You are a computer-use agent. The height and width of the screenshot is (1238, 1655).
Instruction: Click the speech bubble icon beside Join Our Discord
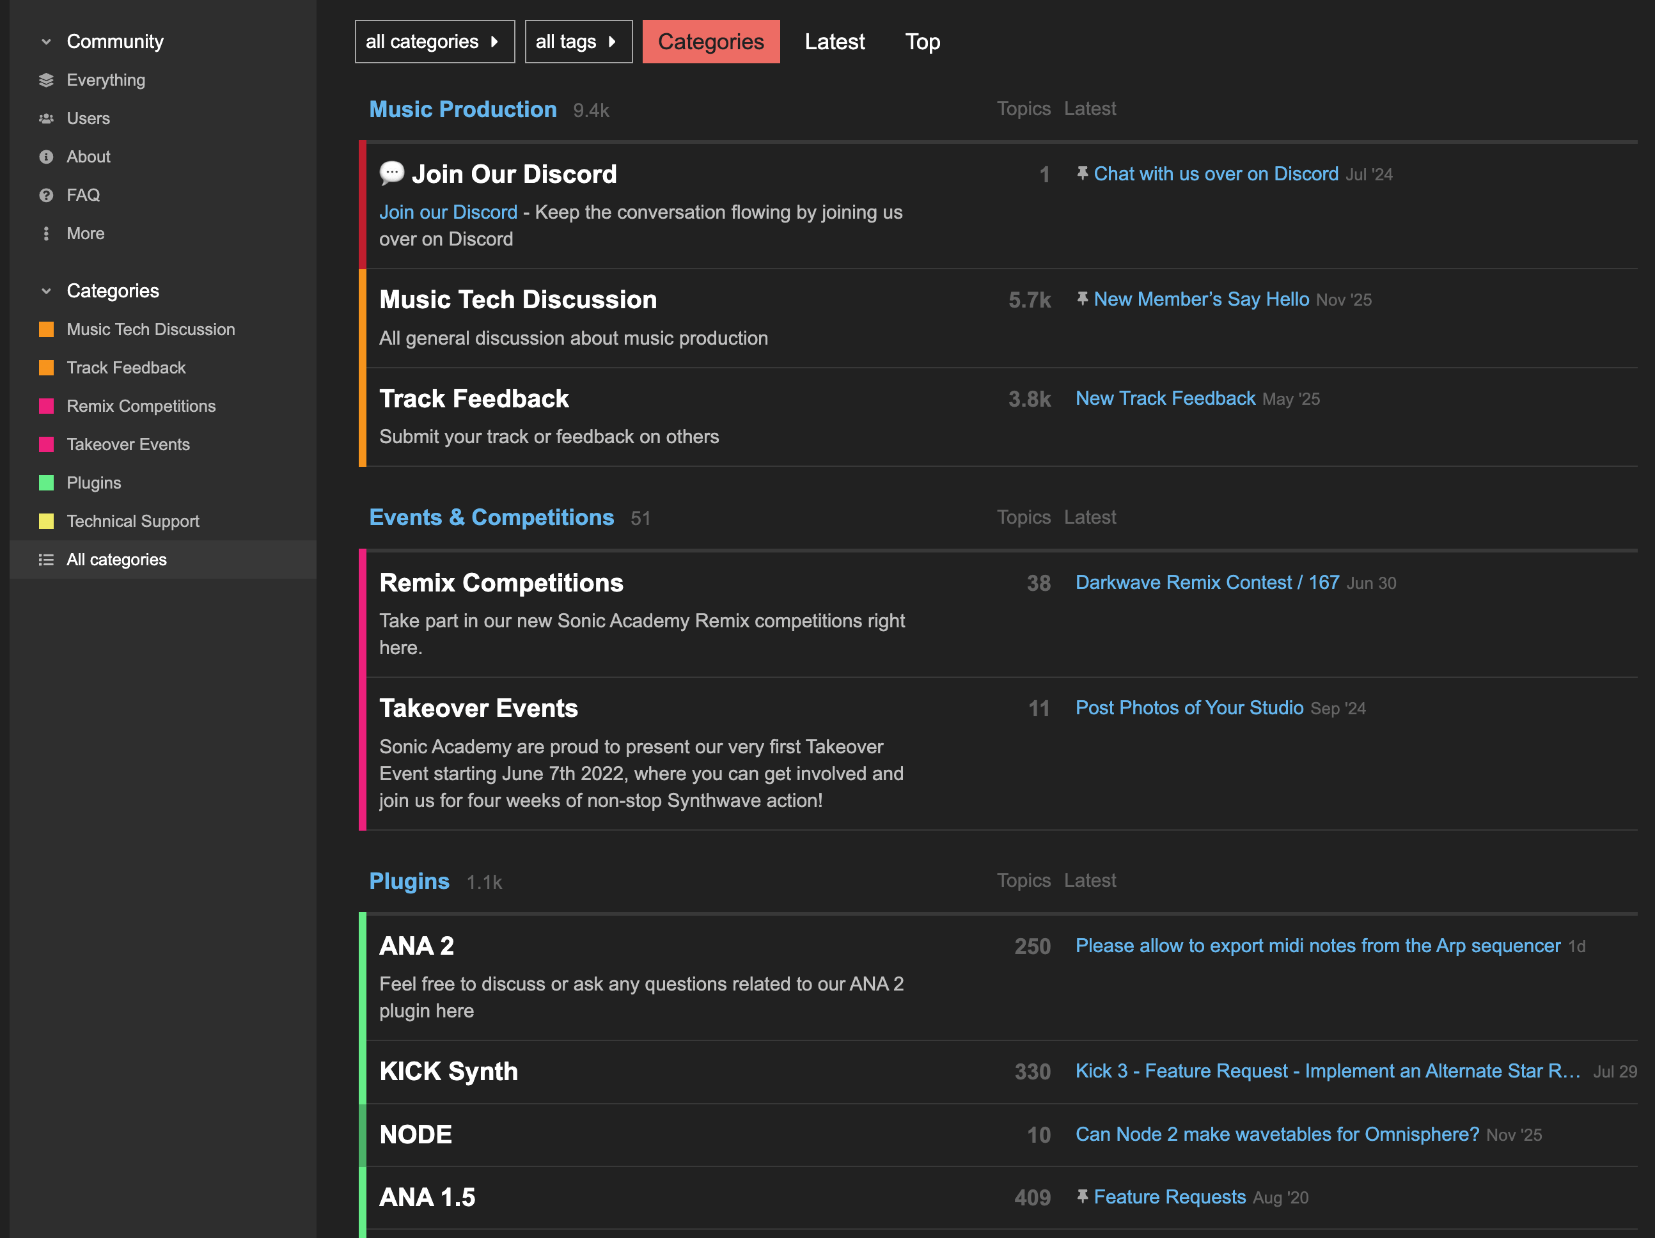(391, 173)
